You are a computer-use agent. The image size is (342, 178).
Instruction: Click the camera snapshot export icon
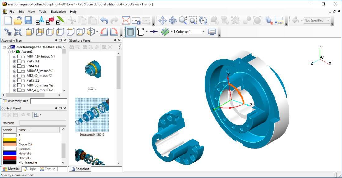(50, 21)
